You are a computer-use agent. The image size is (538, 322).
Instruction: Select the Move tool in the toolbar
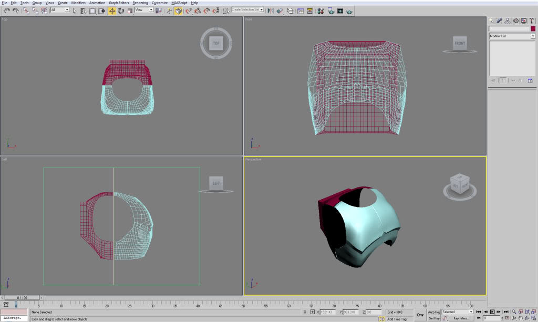coord(112,11)
